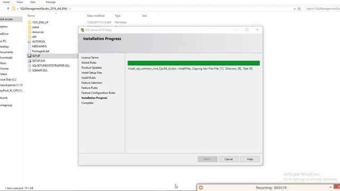The height and width of the screenshot is (191, 340).
Task: Click the Help button in Setup
Action: [250, 159]
